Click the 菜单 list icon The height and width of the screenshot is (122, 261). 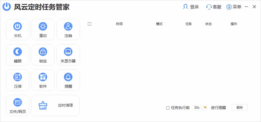(229, 7)
